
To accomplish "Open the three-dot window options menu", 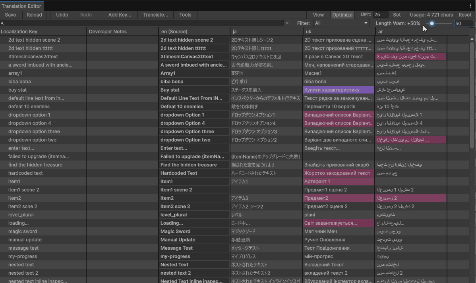I will [471, 6].
